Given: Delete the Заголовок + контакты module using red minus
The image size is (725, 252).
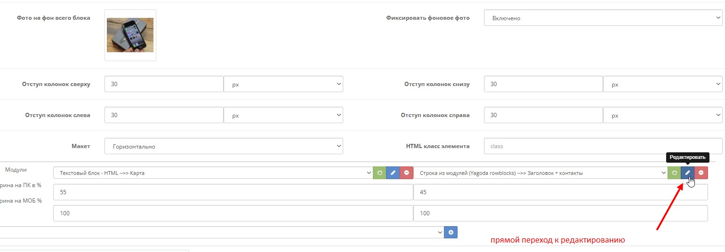Looking at the screenshot, I should click(x=701, y=173).
